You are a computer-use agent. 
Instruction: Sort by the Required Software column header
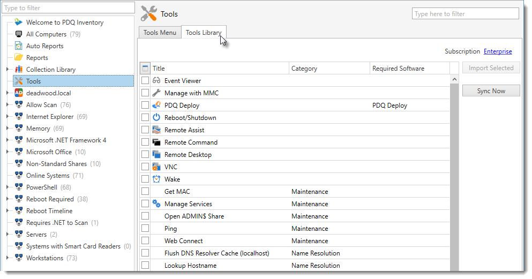click(x=409, y=68)
